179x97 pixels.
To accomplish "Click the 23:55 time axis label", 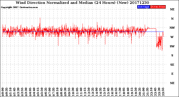I will [163, 92].
